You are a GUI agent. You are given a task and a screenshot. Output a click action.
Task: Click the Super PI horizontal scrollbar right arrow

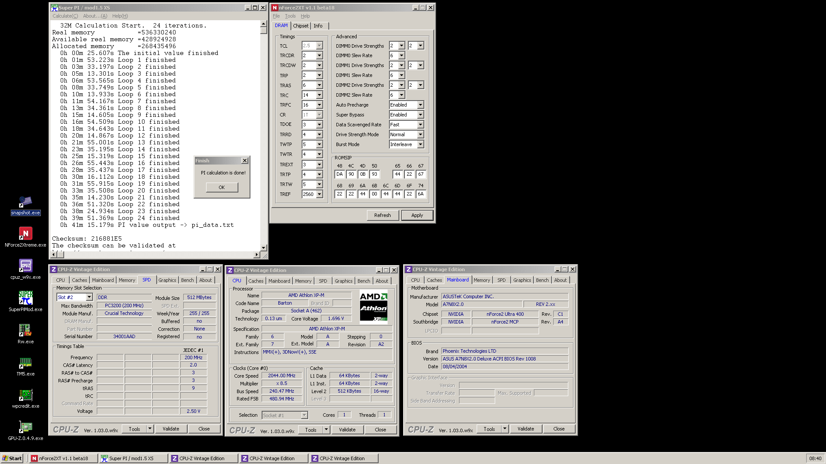257,255
